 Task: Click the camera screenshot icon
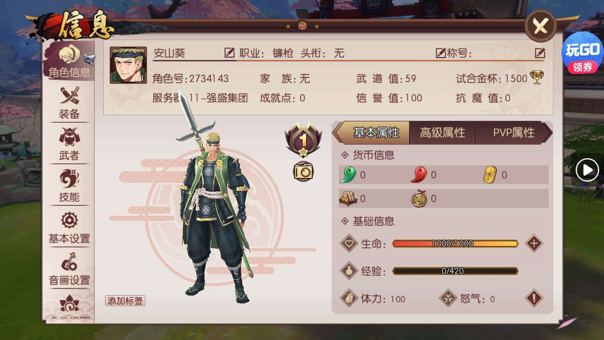pos(303,171)
